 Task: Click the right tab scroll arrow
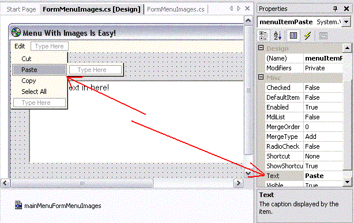coord(239,9)
